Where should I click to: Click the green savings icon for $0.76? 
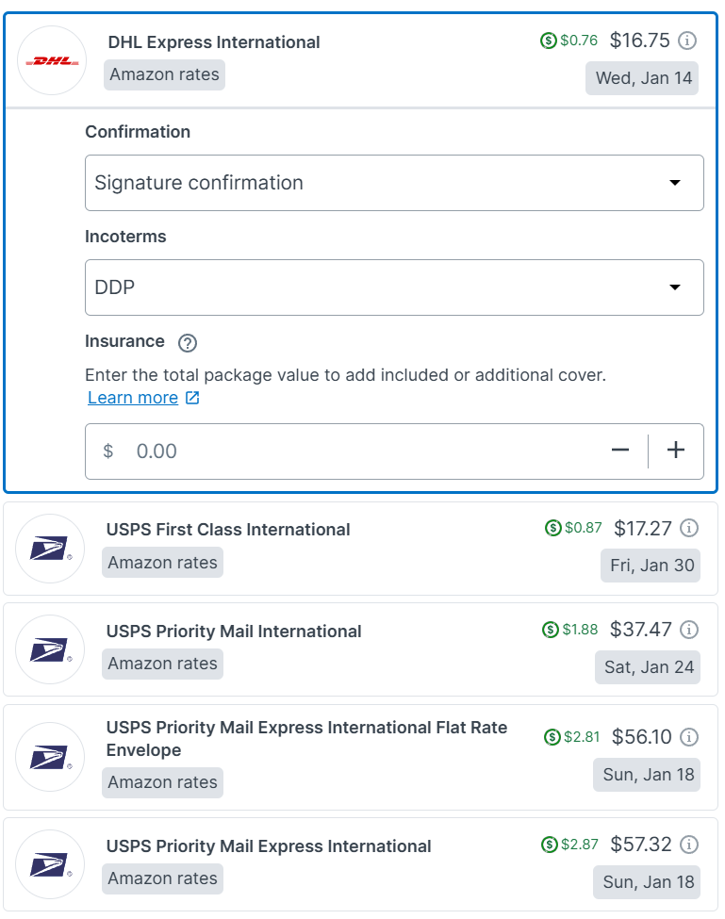549,41
